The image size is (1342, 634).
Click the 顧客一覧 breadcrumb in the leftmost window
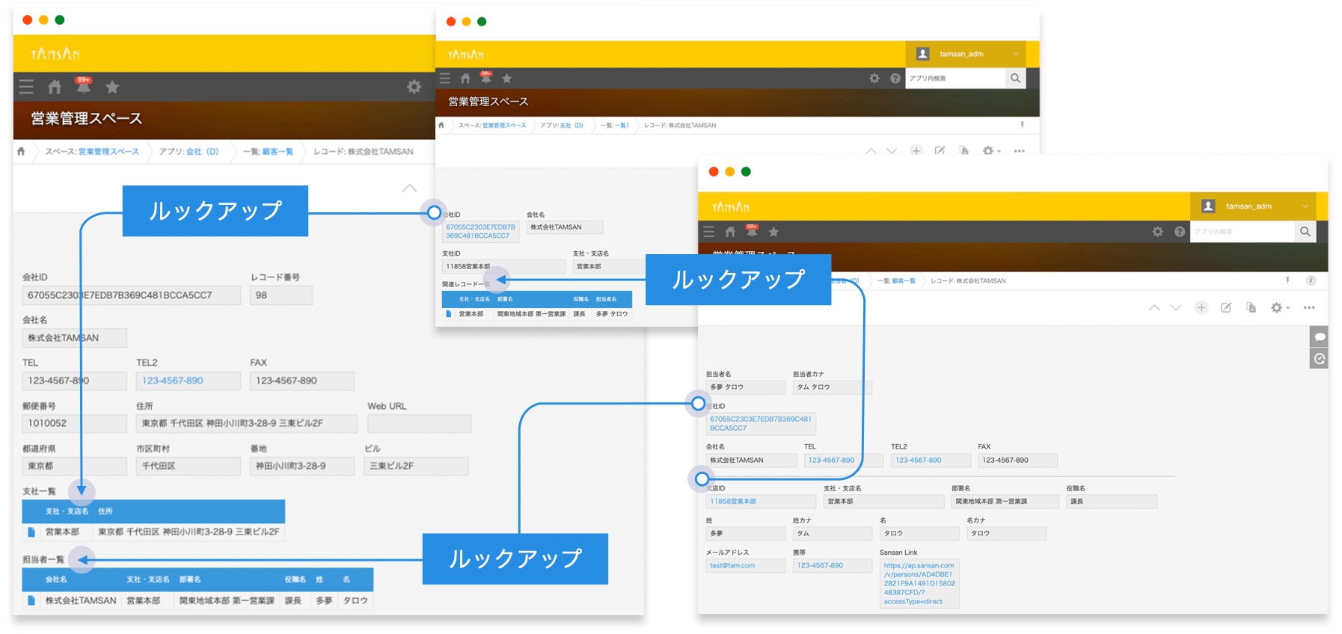pos(277,152)
